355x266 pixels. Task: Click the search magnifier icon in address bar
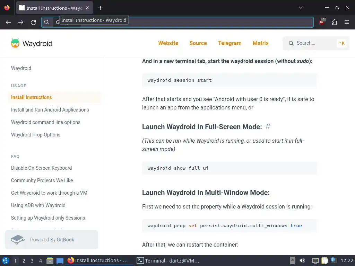coord(47,22)
